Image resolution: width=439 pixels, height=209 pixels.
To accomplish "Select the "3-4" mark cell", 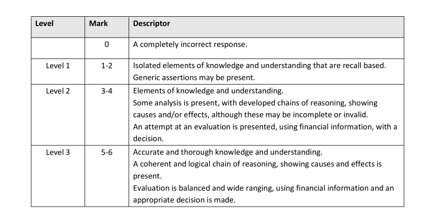I will pyautogui.click(x=107, y=91).
